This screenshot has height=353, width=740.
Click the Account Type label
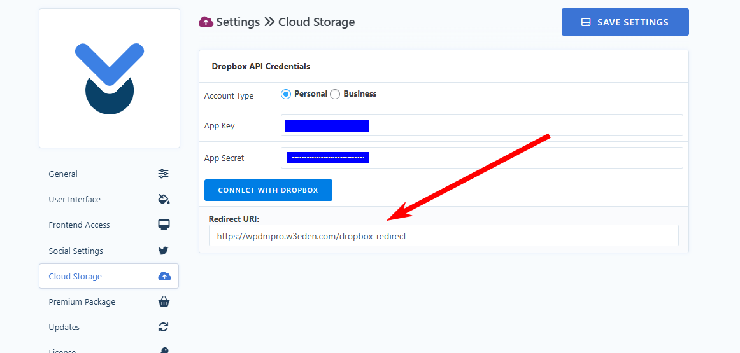229,95
